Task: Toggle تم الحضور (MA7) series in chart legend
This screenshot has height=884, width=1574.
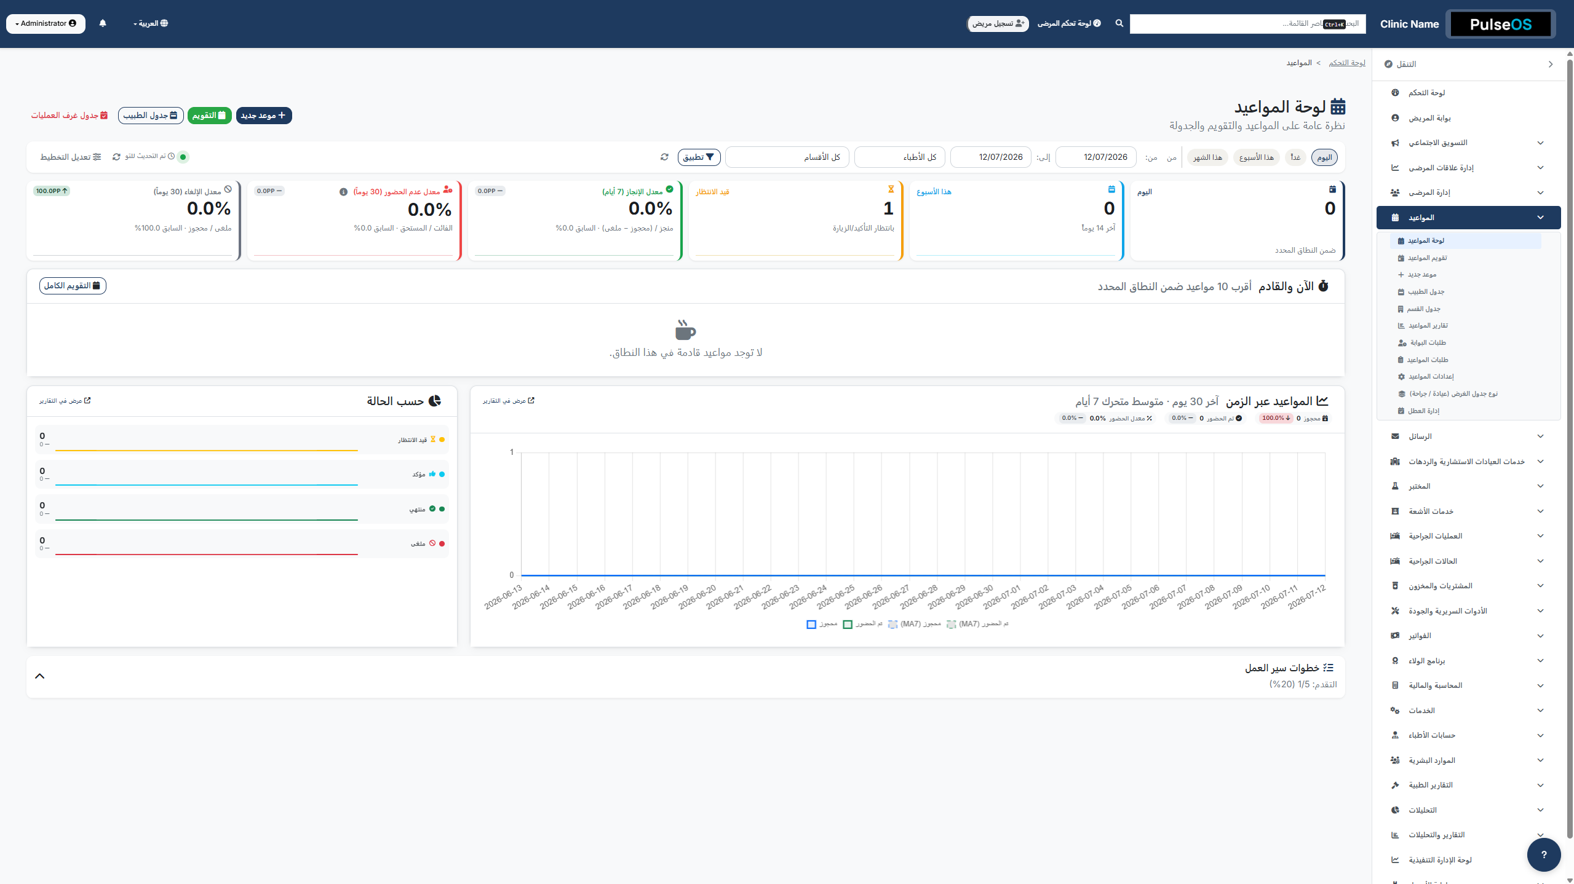Action: pyautogui.click(x=977, y=624)
